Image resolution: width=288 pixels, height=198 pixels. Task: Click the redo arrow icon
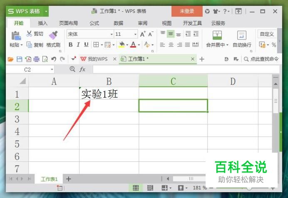pos(62,59)
